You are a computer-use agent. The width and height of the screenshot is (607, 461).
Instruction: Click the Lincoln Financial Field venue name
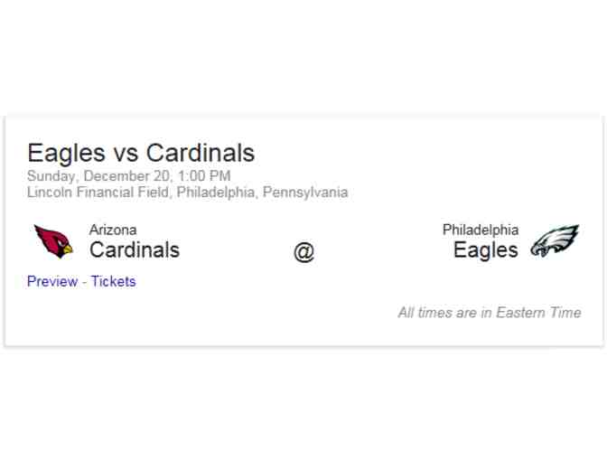(x=98, y=192)
